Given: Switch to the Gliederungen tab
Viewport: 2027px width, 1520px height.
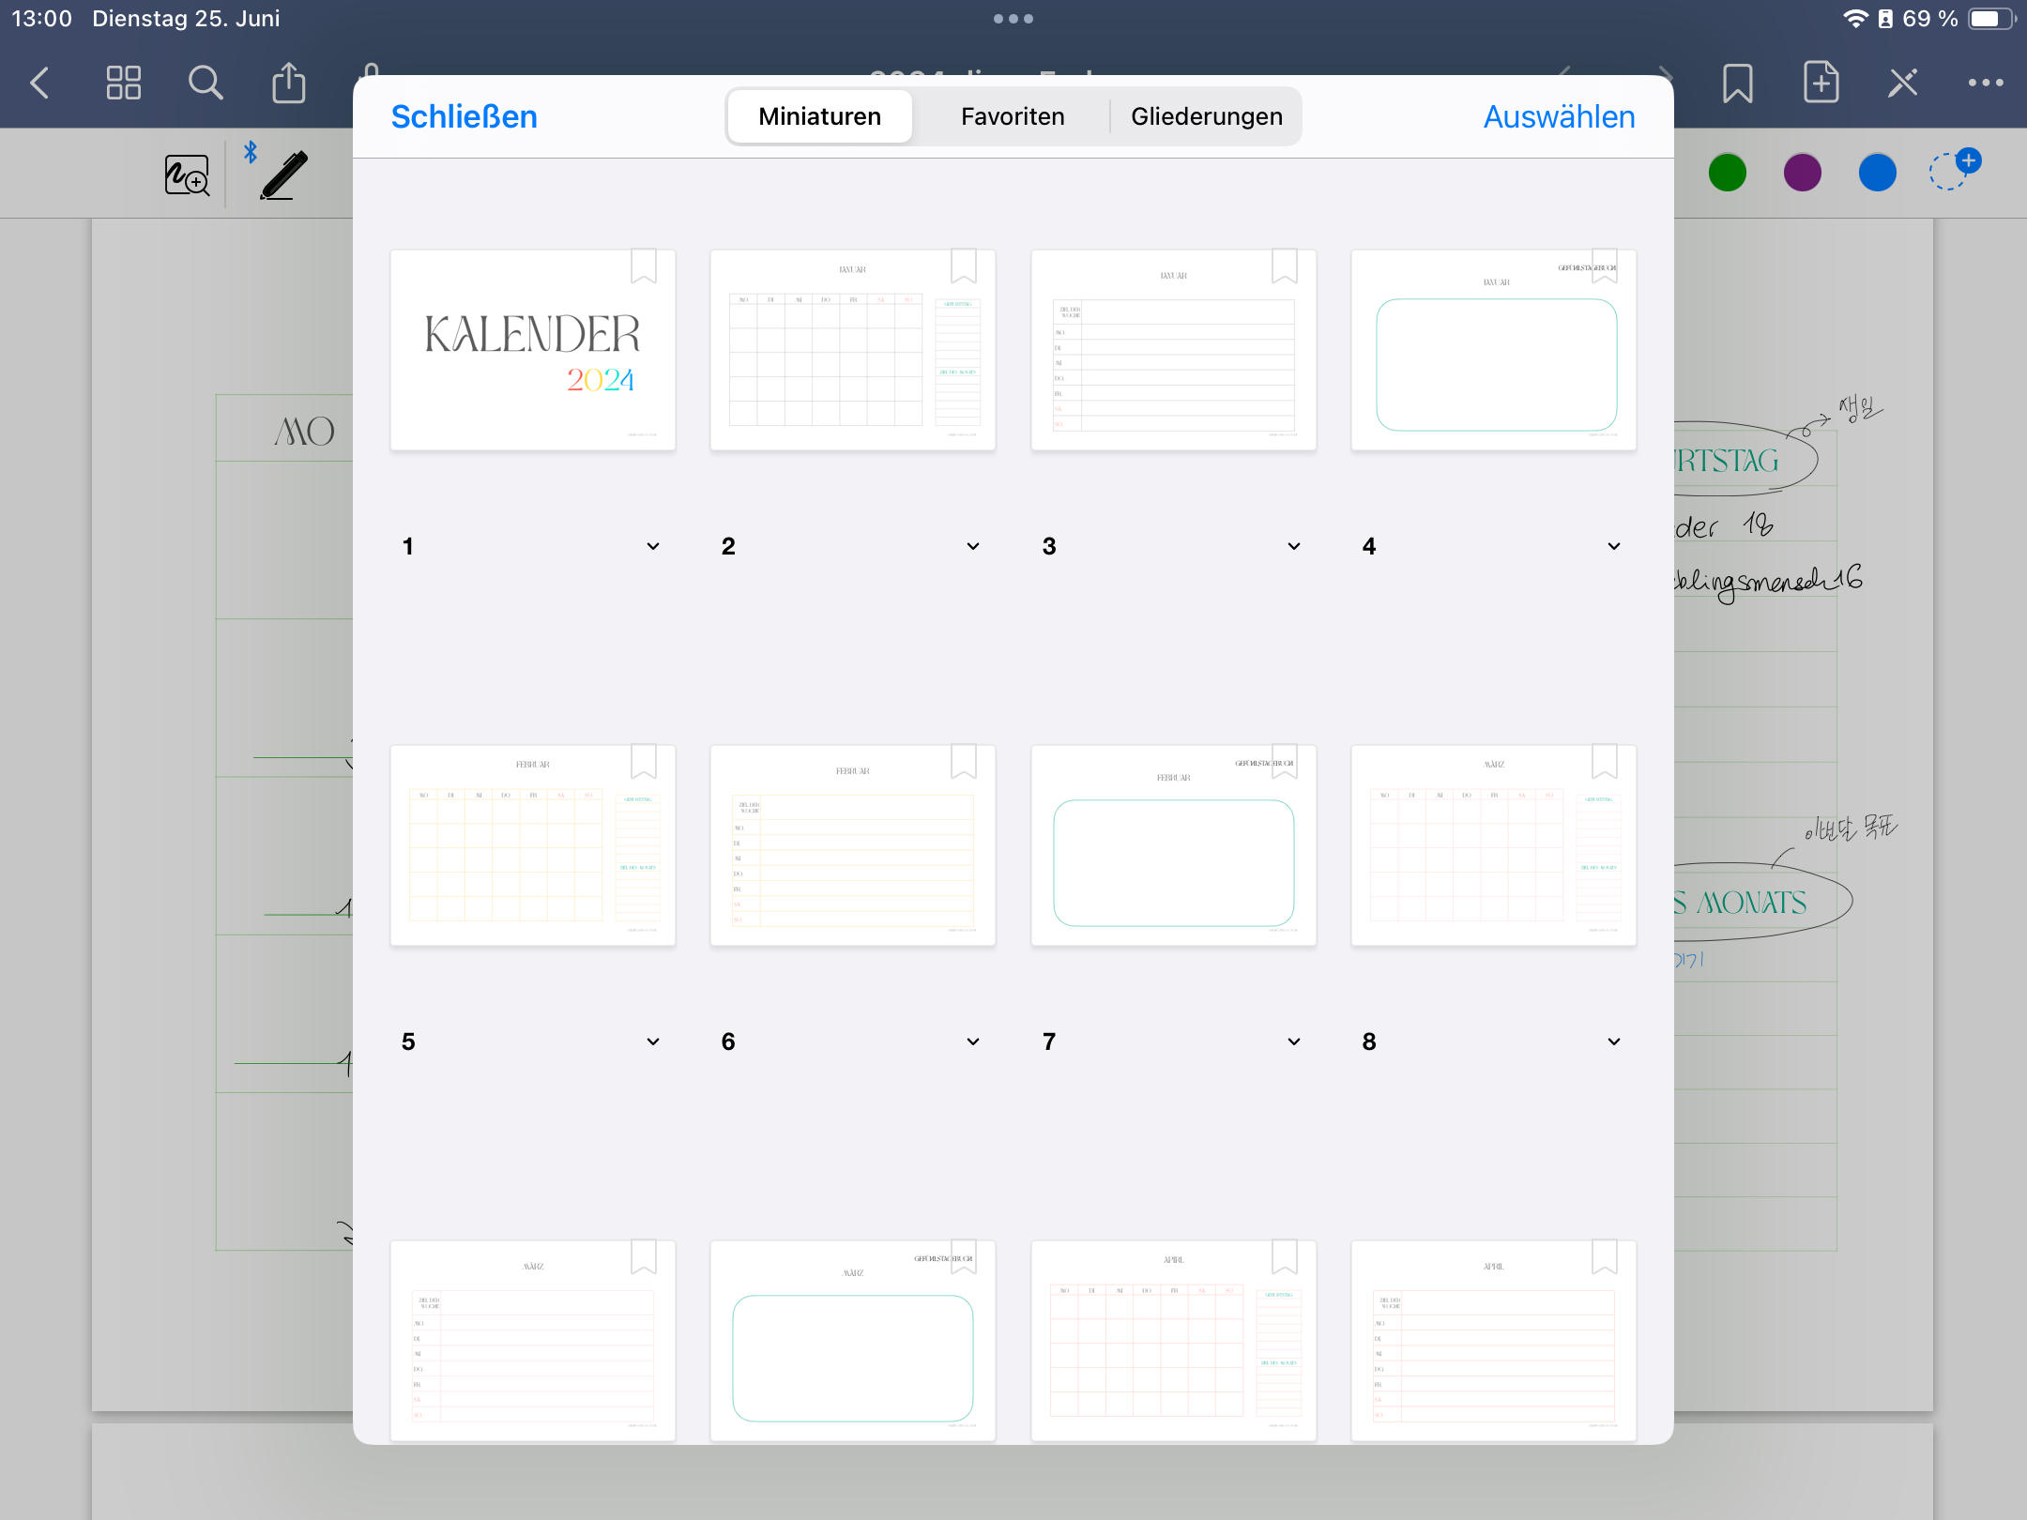Looking at the screenshot, I should pos(1206,116).
